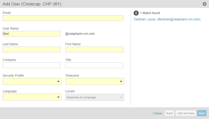Close the Add User dialog
209x119 pixels.
[x=204, y=4]
